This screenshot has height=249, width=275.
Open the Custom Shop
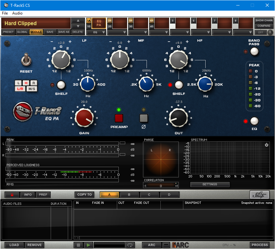260,195
